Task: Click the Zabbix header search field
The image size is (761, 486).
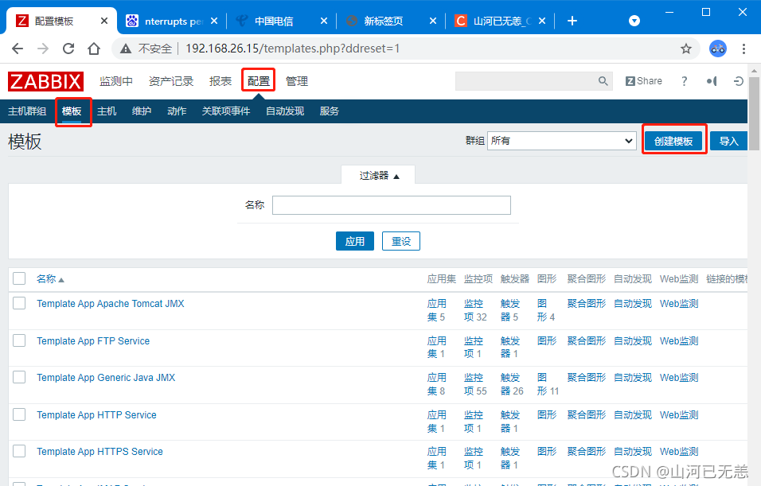Action: 527,81
